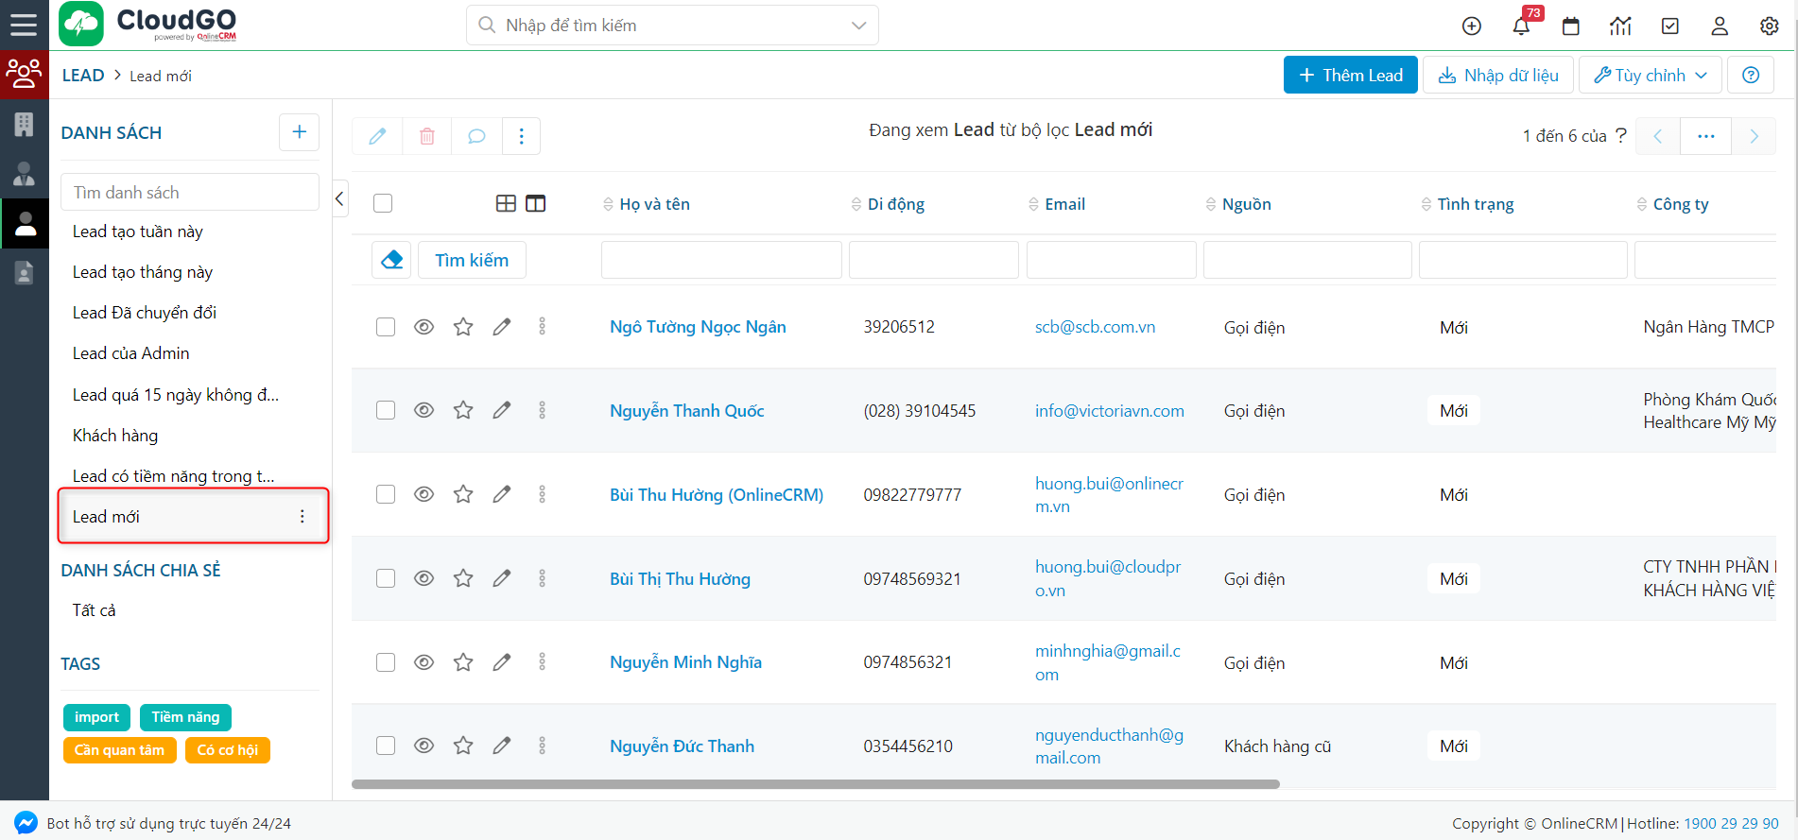Preview Bùi Thị Thu Hường with eye icon
Screen dimensions: 1798x840
click(x=424, y=578)
